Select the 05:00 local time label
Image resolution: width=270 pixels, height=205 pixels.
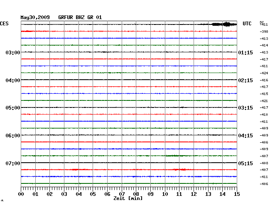tap(13, 108)
